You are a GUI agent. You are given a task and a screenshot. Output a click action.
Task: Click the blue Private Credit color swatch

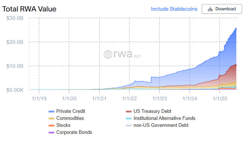coord(51,112)
